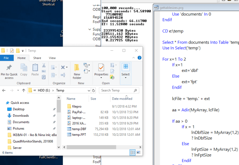Expand the Delete options dropdown
239x165 pixels.
coord(67,67)
